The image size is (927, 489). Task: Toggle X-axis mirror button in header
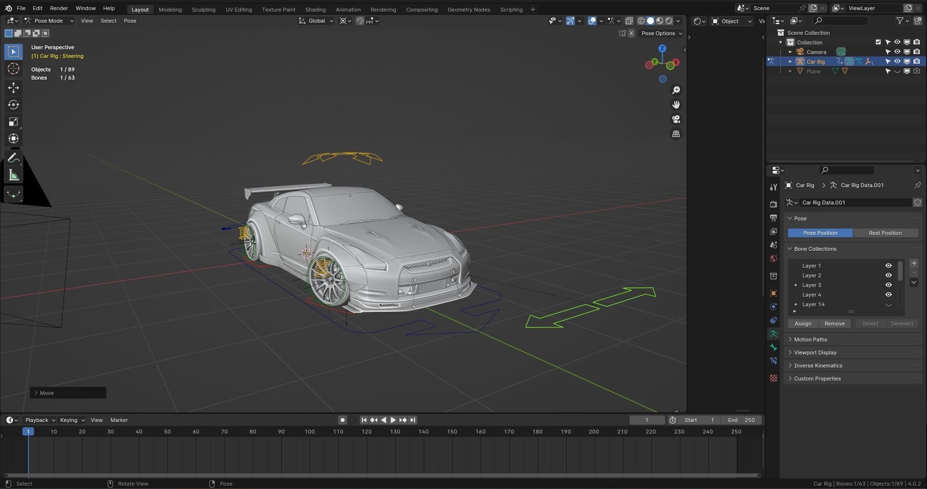[631, 33]
